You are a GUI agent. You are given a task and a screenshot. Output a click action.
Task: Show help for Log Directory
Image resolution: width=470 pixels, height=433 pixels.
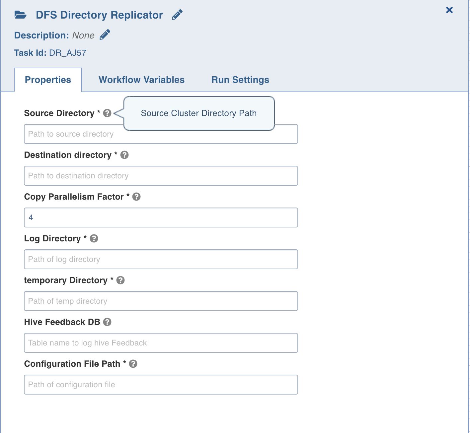pyautogui.click(x=94, y=239)
